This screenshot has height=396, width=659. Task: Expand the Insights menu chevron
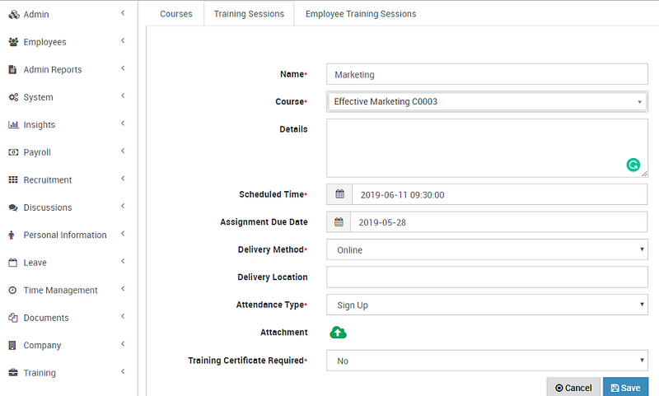click(x=123, y=123)
